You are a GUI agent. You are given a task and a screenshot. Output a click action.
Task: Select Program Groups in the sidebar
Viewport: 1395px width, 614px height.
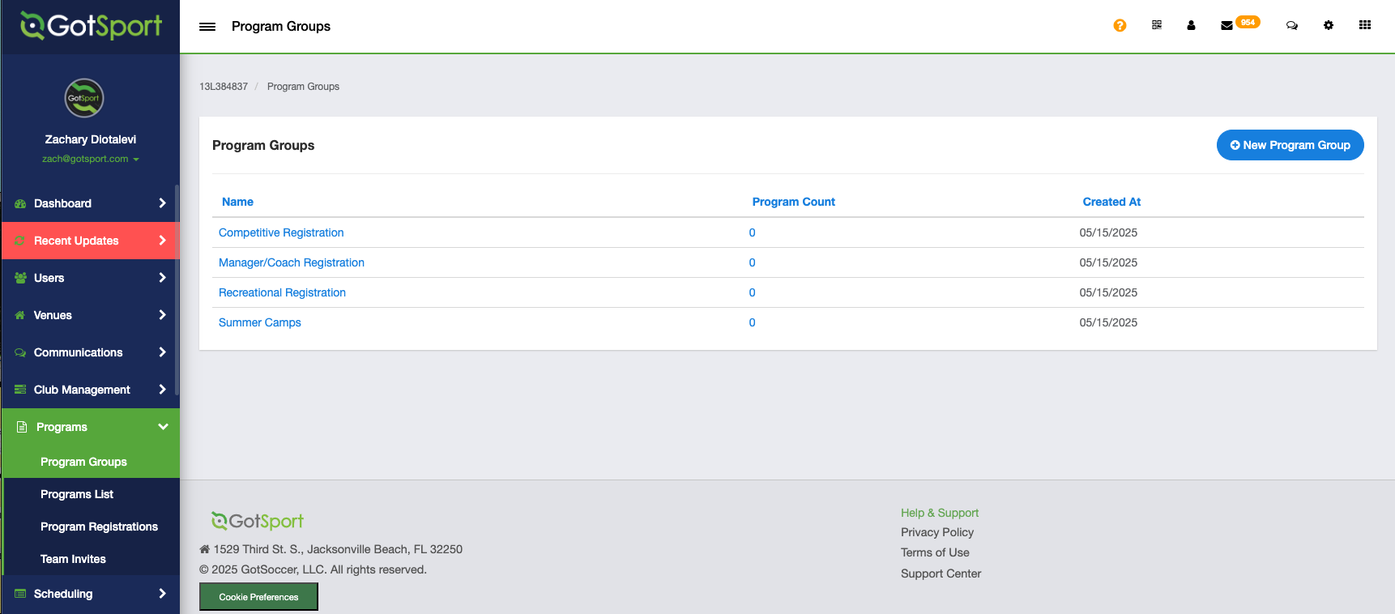pos(83,462)
